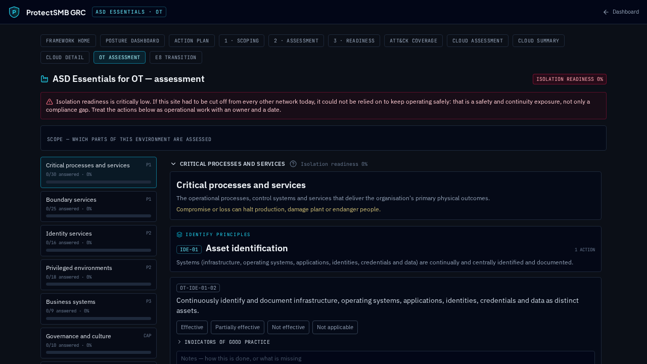Screen dimensions: 647x364
Task: Expand Indicators of Good Practice
Action: pyautogui.click(x=223, y=342)
